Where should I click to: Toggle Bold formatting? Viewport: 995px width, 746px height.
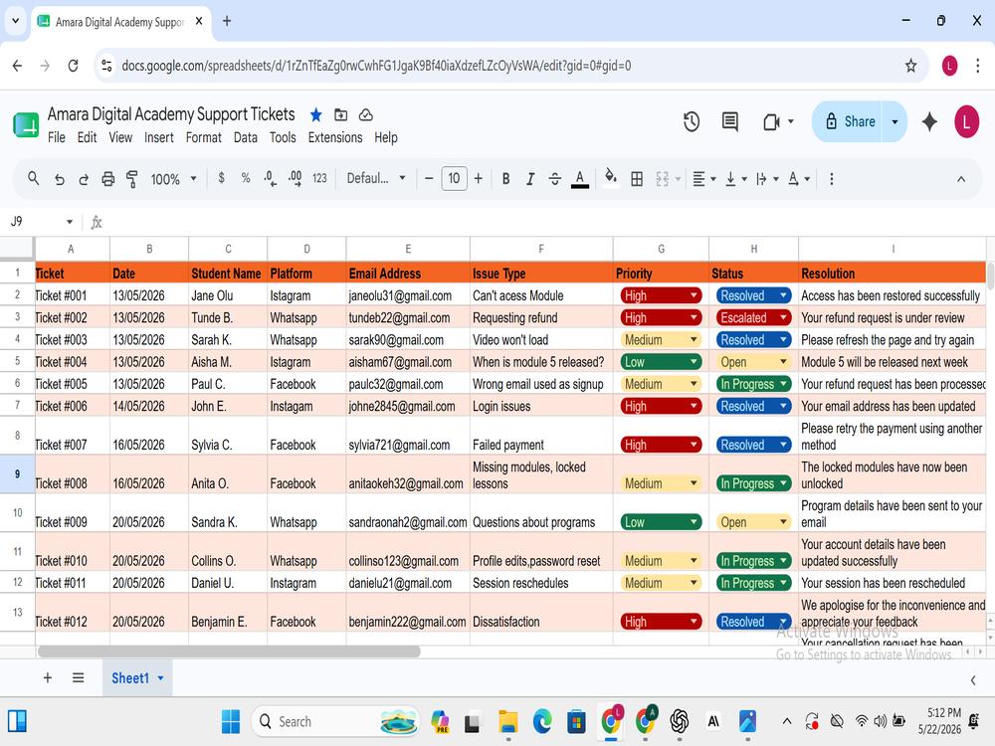tap(505, 179)
